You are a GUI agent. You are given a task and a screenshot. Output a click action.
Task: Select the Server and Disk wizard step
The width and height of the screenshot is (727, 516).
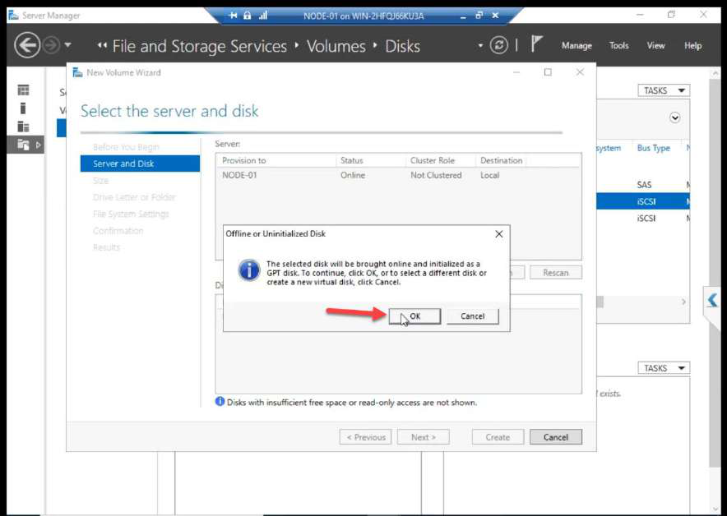click(x=140, y=164)
